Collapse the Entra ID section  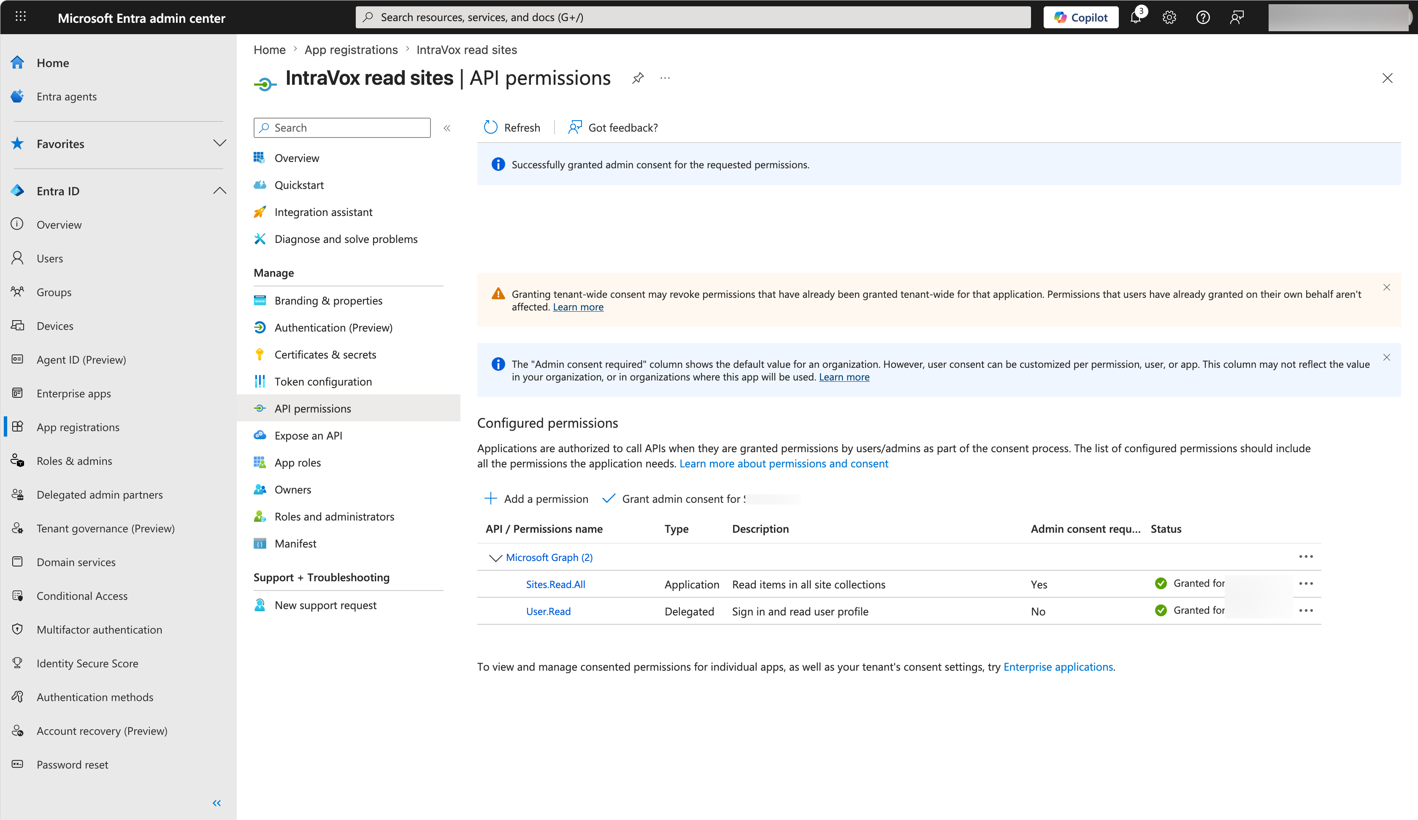click(x=219, y=191)
